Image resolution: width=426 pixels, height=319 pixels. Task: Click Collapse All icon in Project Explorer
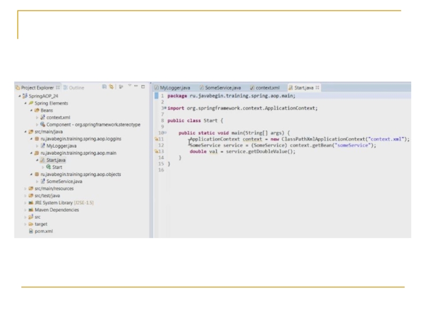(104, 87)
